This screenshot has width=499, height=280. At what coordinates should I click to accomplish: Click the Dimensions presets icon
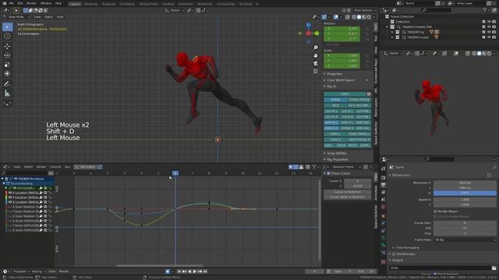(x=489, y=175)
